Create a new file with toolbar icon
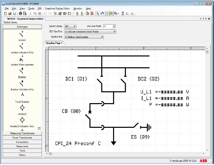The height and width of the screenshot is (165, 214). coord(5,14)
